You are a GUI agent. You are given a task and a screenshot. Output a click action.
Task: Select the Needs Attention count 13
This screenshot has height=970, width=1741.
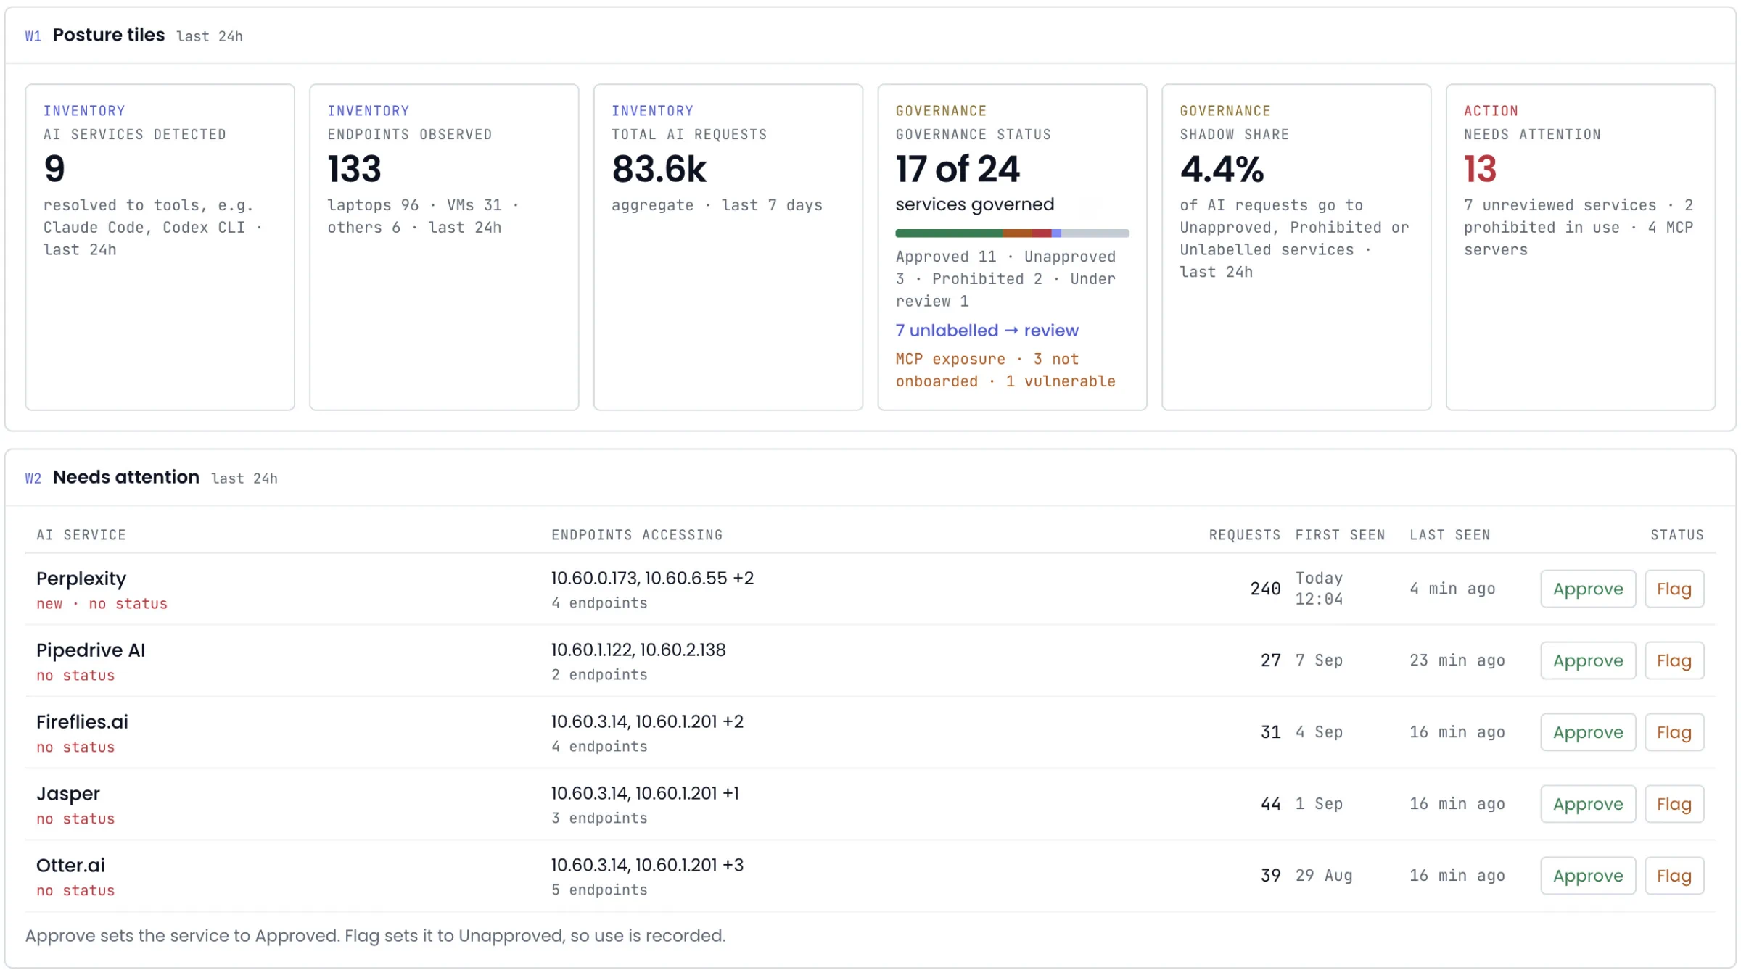(1480, 169)
